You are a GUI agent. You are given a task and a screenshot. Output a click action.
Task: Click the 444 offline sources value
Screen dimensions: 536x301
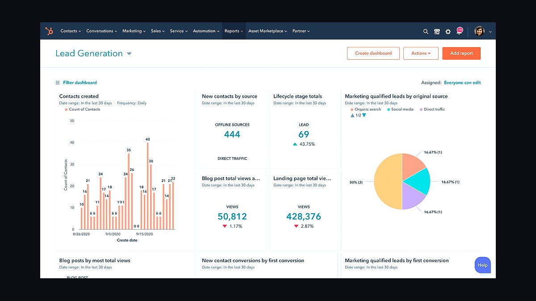232,134
